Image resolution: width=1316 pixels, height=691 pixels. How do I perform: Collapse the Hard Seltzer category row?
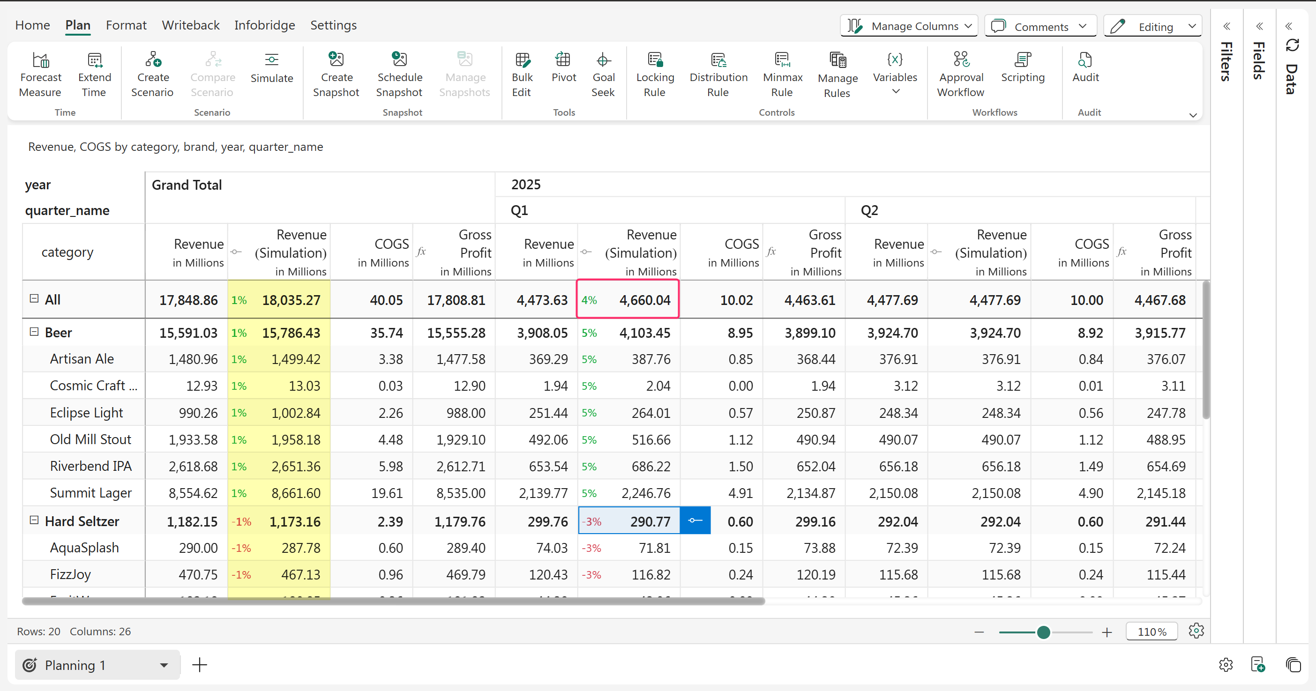pyautogui.click(x=34, y=520)
